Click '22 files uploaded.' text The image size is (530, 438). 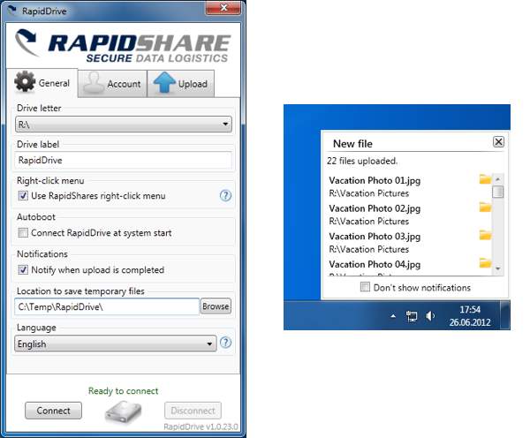pos(362,161)
